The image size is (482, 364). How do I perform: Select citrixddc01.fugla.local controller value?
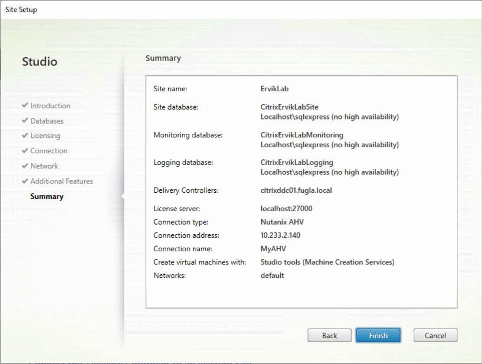(x=296, y=190)
